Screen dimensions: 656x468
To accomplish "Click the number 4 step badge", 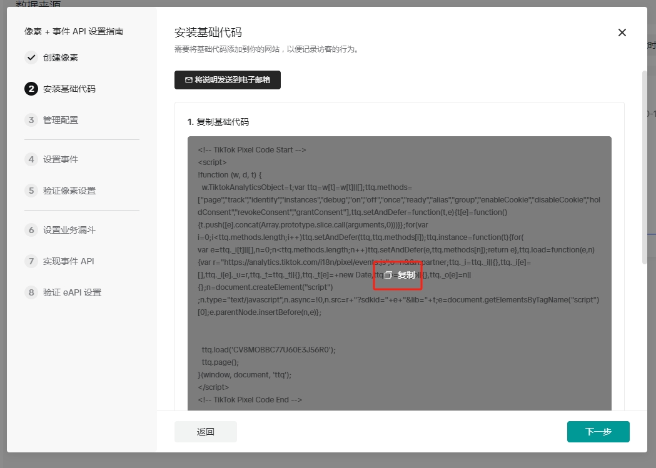I will [31, 159].
